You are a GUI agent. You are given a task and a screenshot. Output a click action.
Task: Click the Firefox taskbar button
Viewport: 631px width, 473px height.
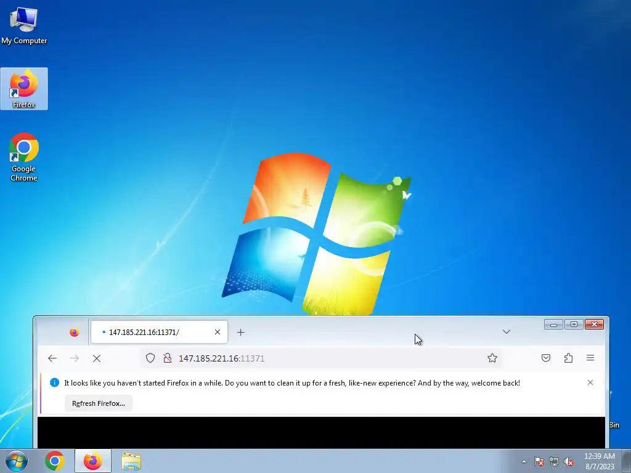(x=93, y=461)
